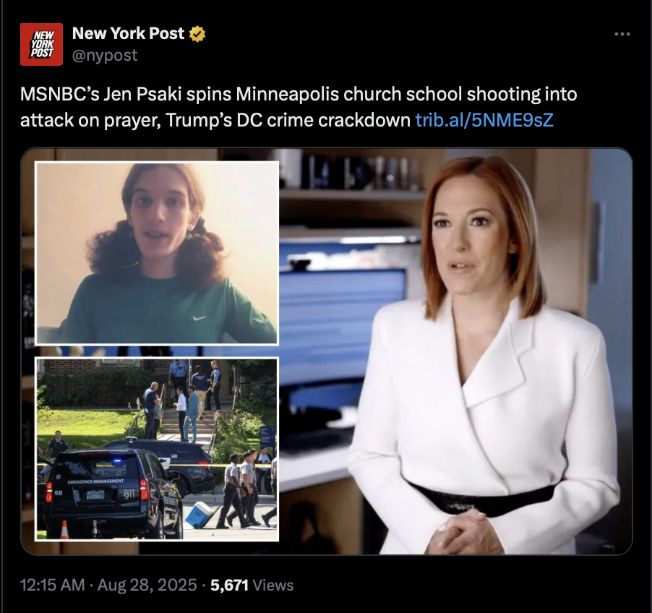
Task: Visit the @nypost handle profile
Action: coord(105,56)
